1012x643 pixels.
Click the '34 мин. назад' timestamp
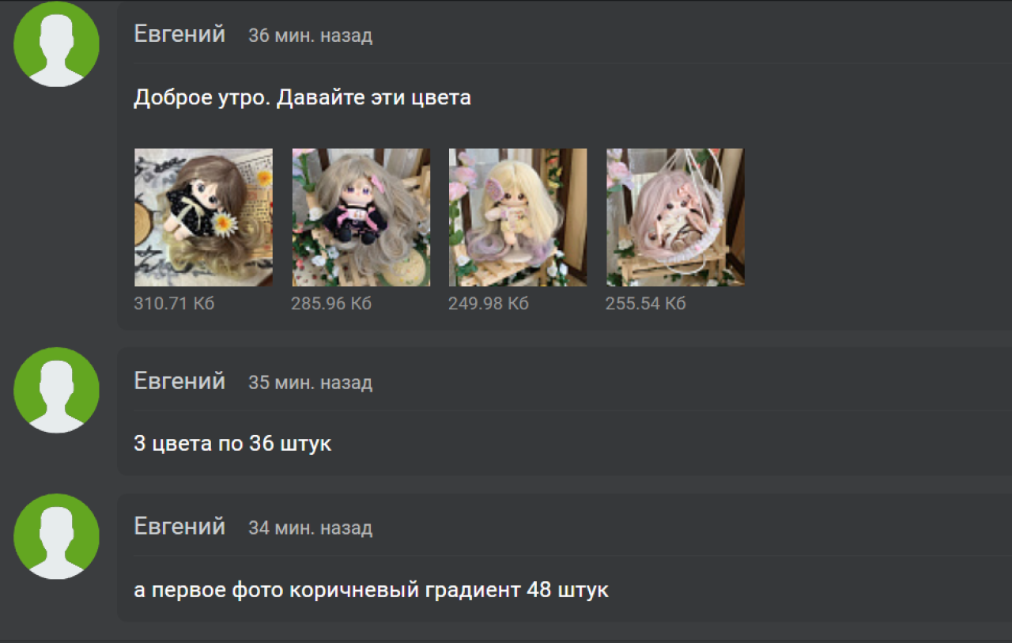(310, 528)
